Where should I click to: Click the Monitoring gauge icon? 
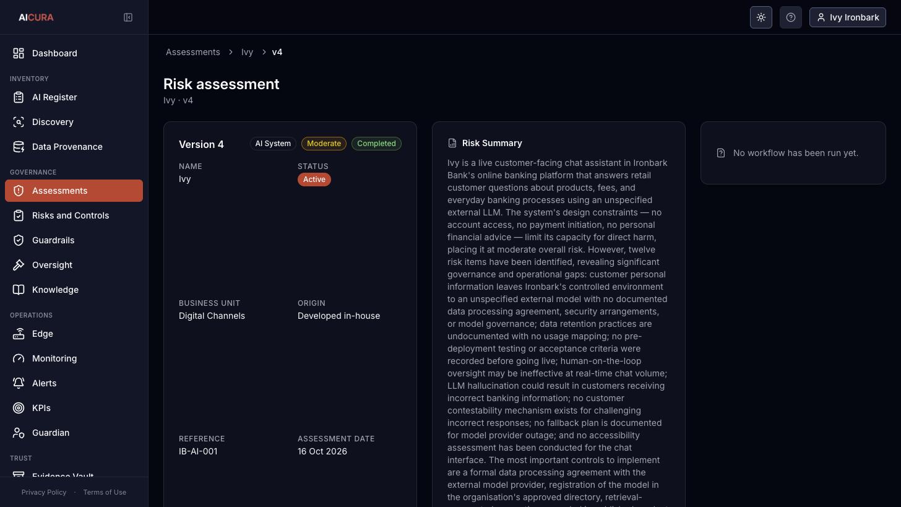(19, 358)
